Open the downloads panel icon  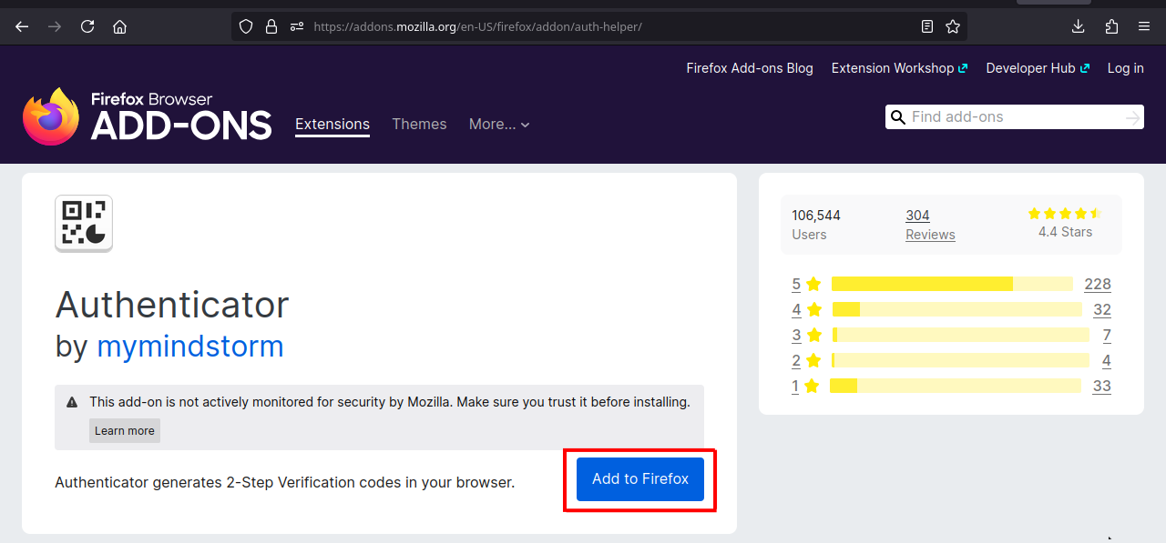(1079, 26)
